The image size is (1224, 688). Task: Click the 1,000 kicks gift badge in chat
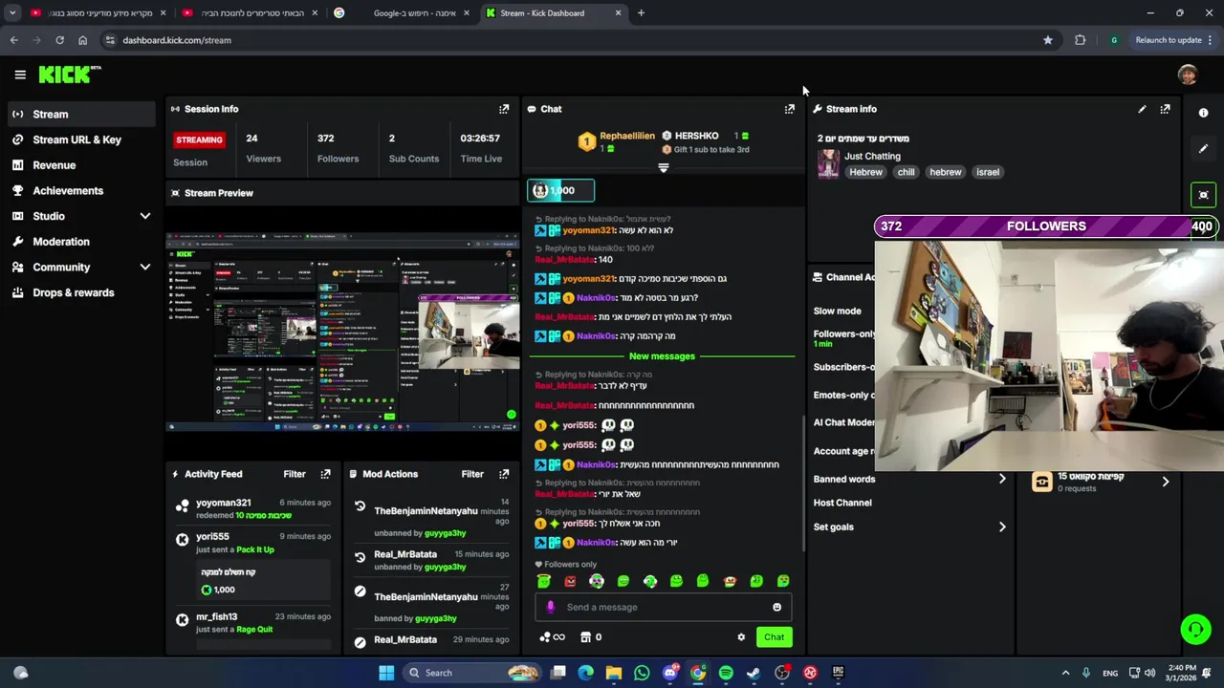561,190
